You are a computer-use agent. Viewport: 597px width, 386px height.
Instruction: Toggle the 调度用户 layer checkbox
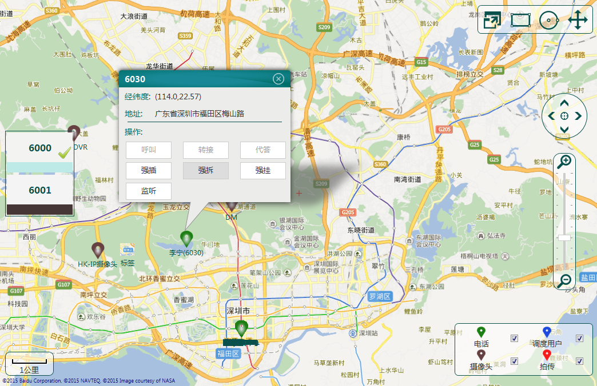pyautogui.click(x=579, y=339)
